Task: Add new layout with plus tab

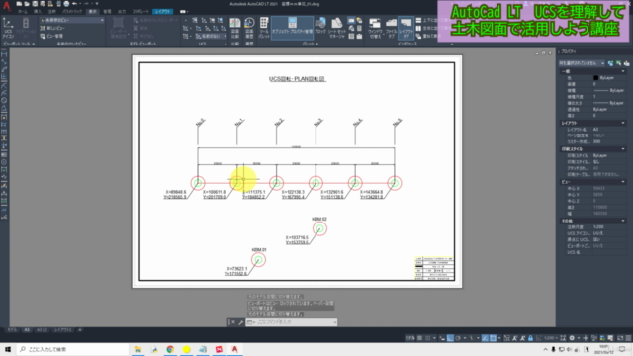Action: pos(80,330)
